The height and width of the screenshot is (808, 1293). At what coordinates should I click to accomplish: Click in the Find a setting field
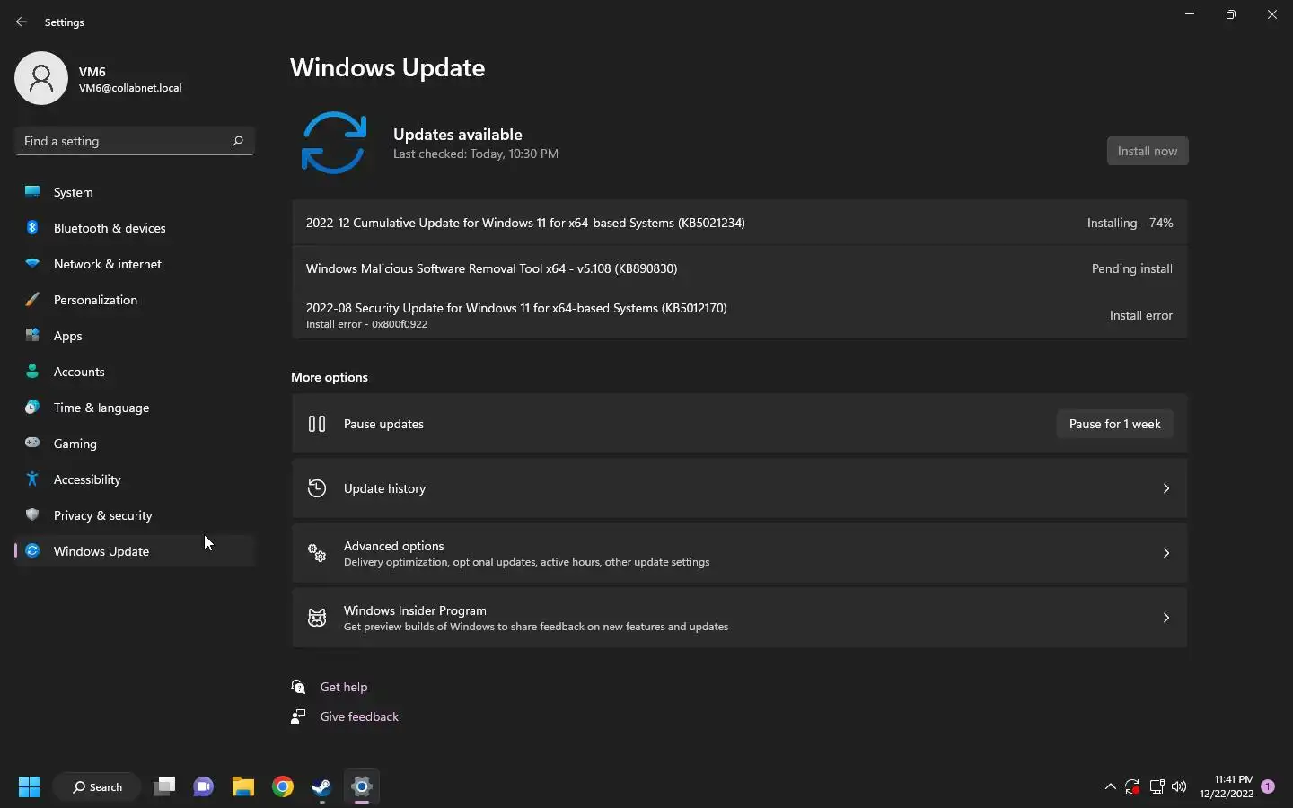pyautogui.click(x=135, y=141)
